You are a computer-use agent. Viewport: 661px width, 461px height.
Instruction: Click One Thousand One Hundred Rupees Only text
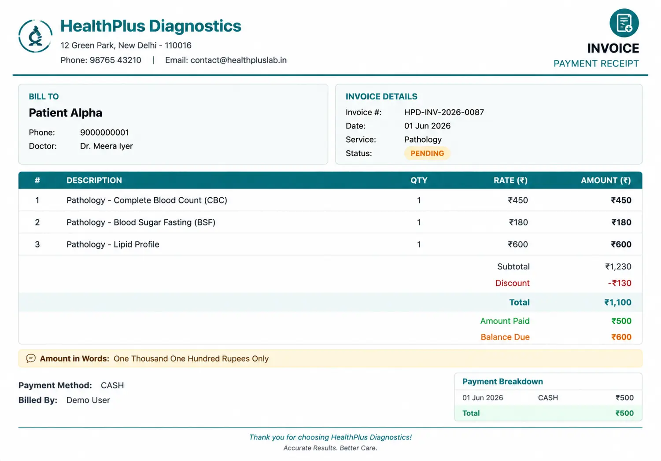pos(191,358)
